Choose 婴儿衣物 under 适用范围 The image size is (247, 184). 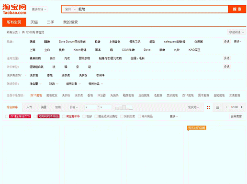point(84,58)
